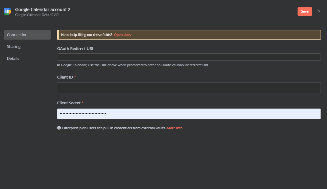
Task: Click the Google Calendar OAuth2 API subtitle
Action: click(x=37, y=15)
